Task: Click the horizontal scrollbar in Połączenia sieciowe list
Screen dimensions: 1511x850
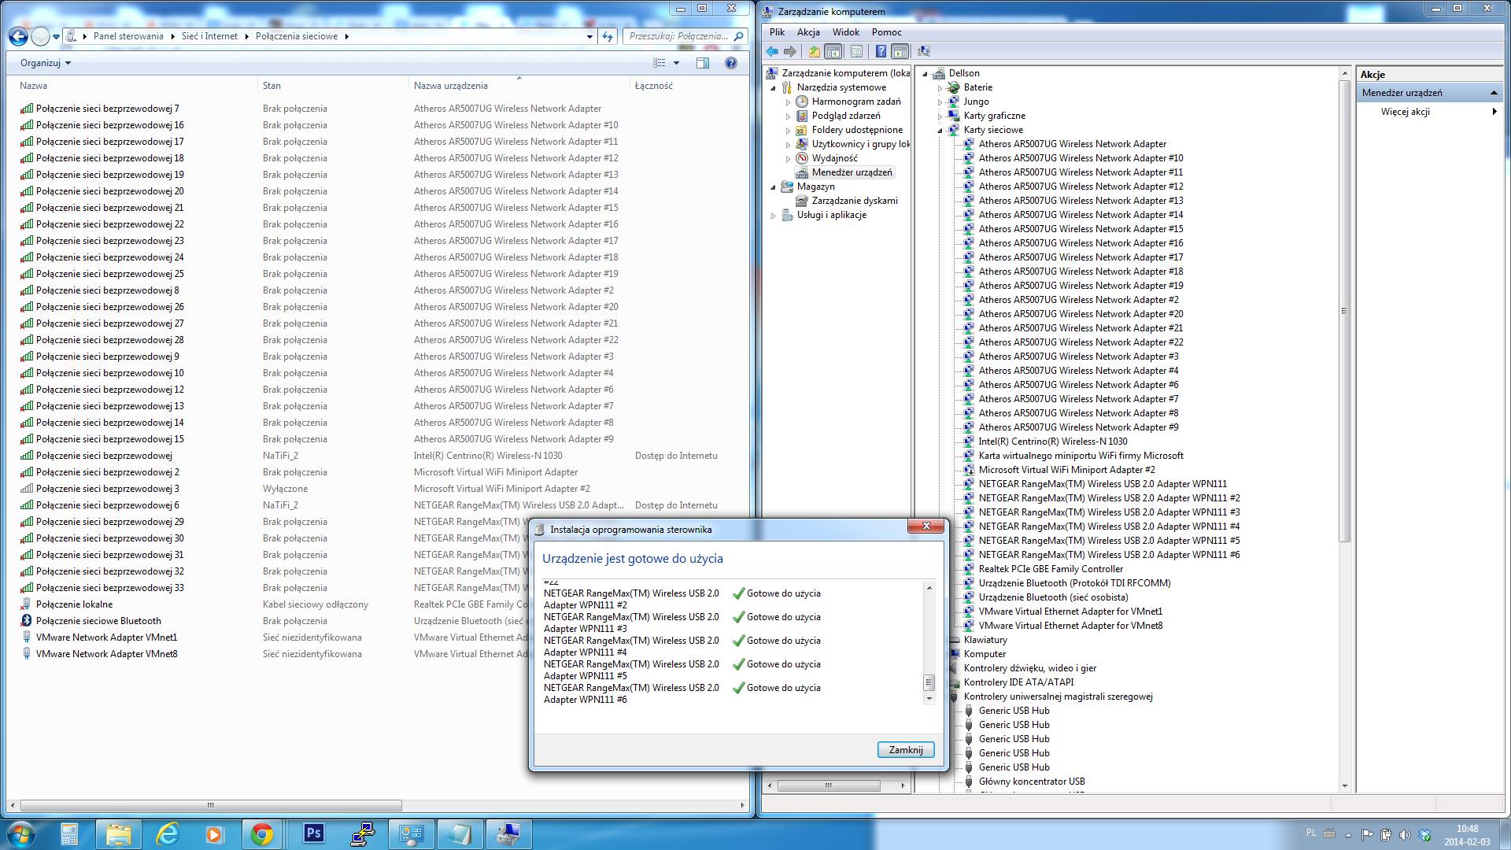Action: pyautogui.click(x=211, y=805)
